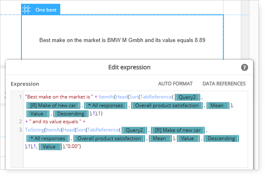Open DATA REFERENCES
This screenshot has height=176, width=265.
[224, 84]
